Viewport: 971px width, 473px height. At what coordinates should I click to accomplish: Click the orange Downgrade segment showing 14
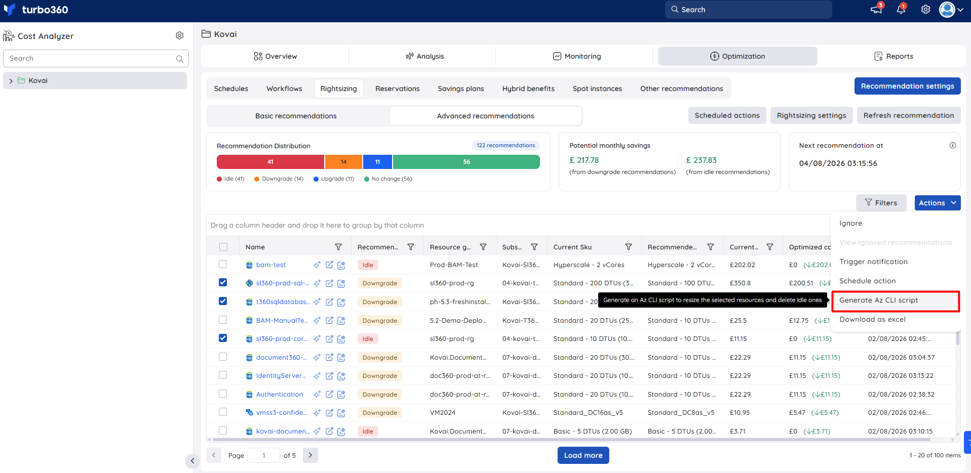[343, 162]
